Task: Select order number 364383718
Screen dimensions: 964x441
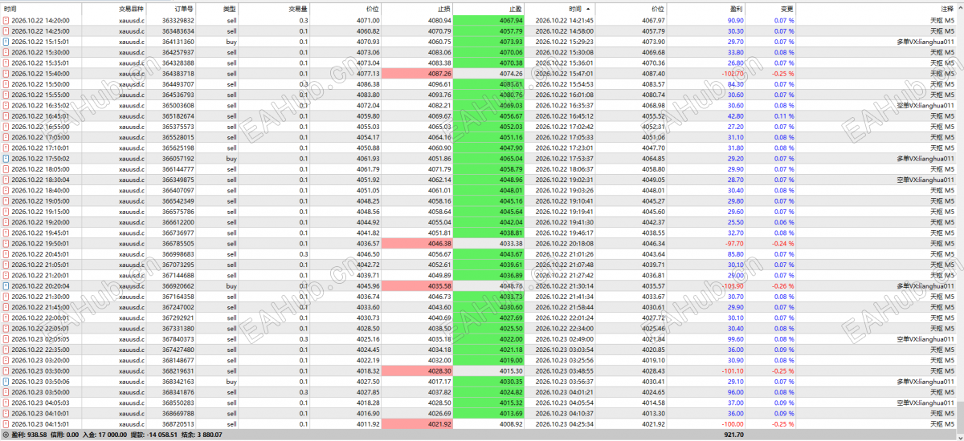Action: [x=178, y=73]
